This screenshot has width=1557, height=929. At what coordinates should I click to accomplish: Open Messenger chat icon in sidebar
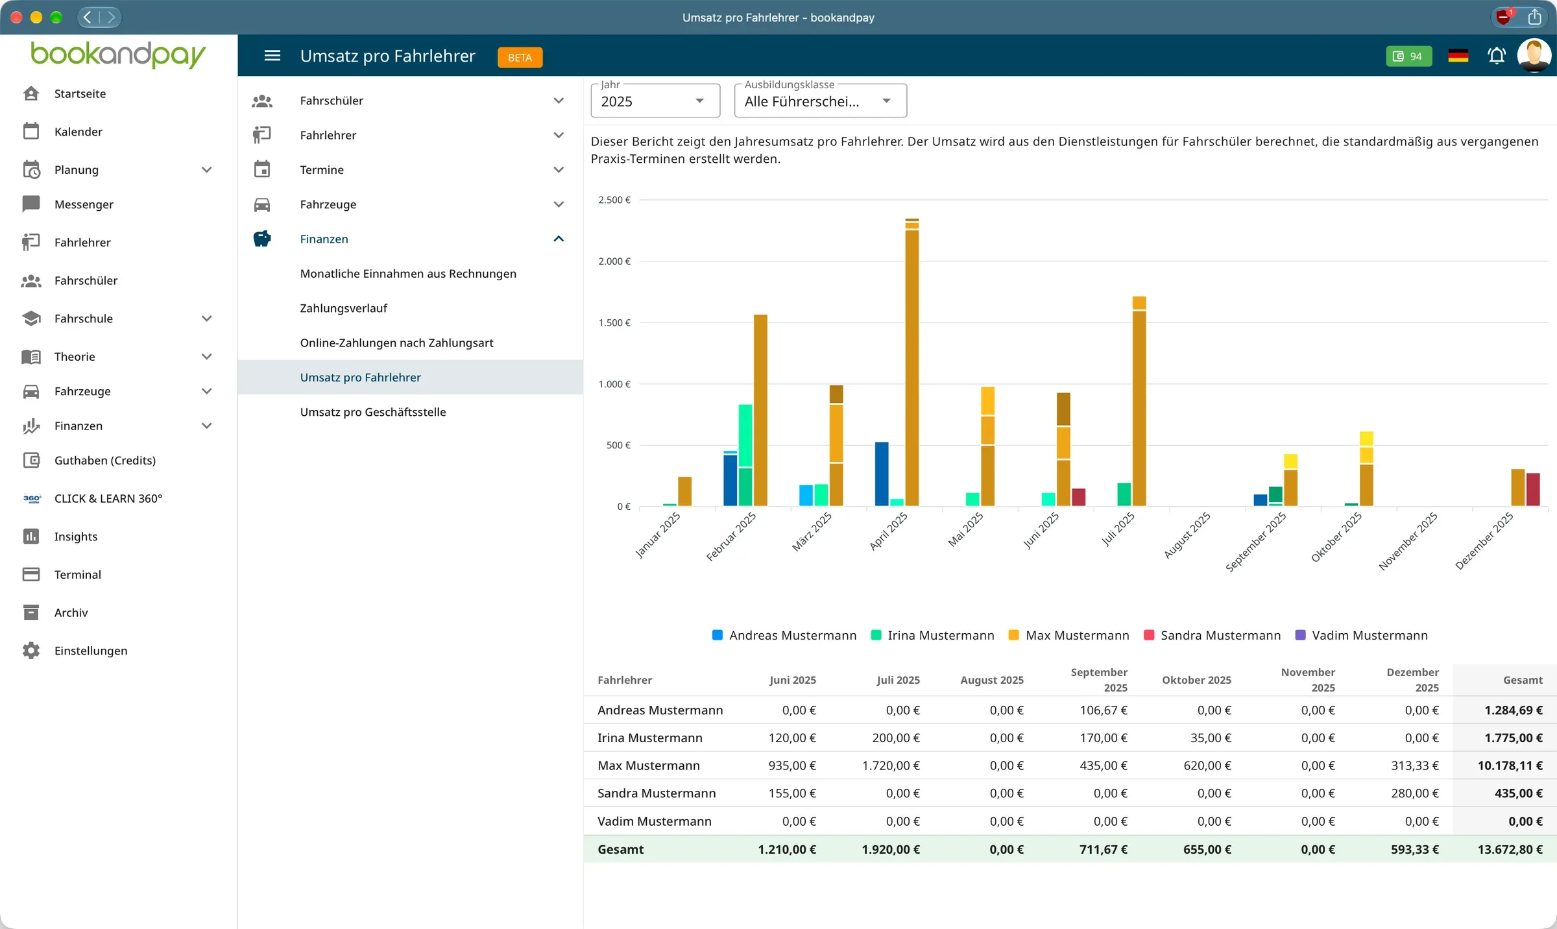[x=31, y=204]
